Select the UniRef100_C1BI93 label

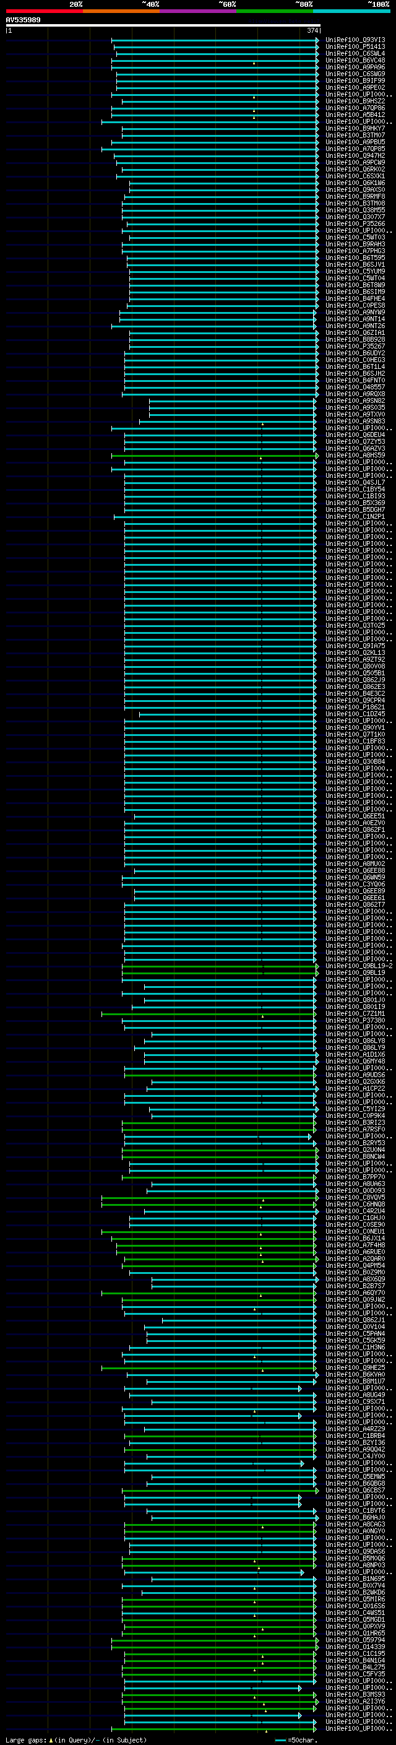(x=355, y=496)
